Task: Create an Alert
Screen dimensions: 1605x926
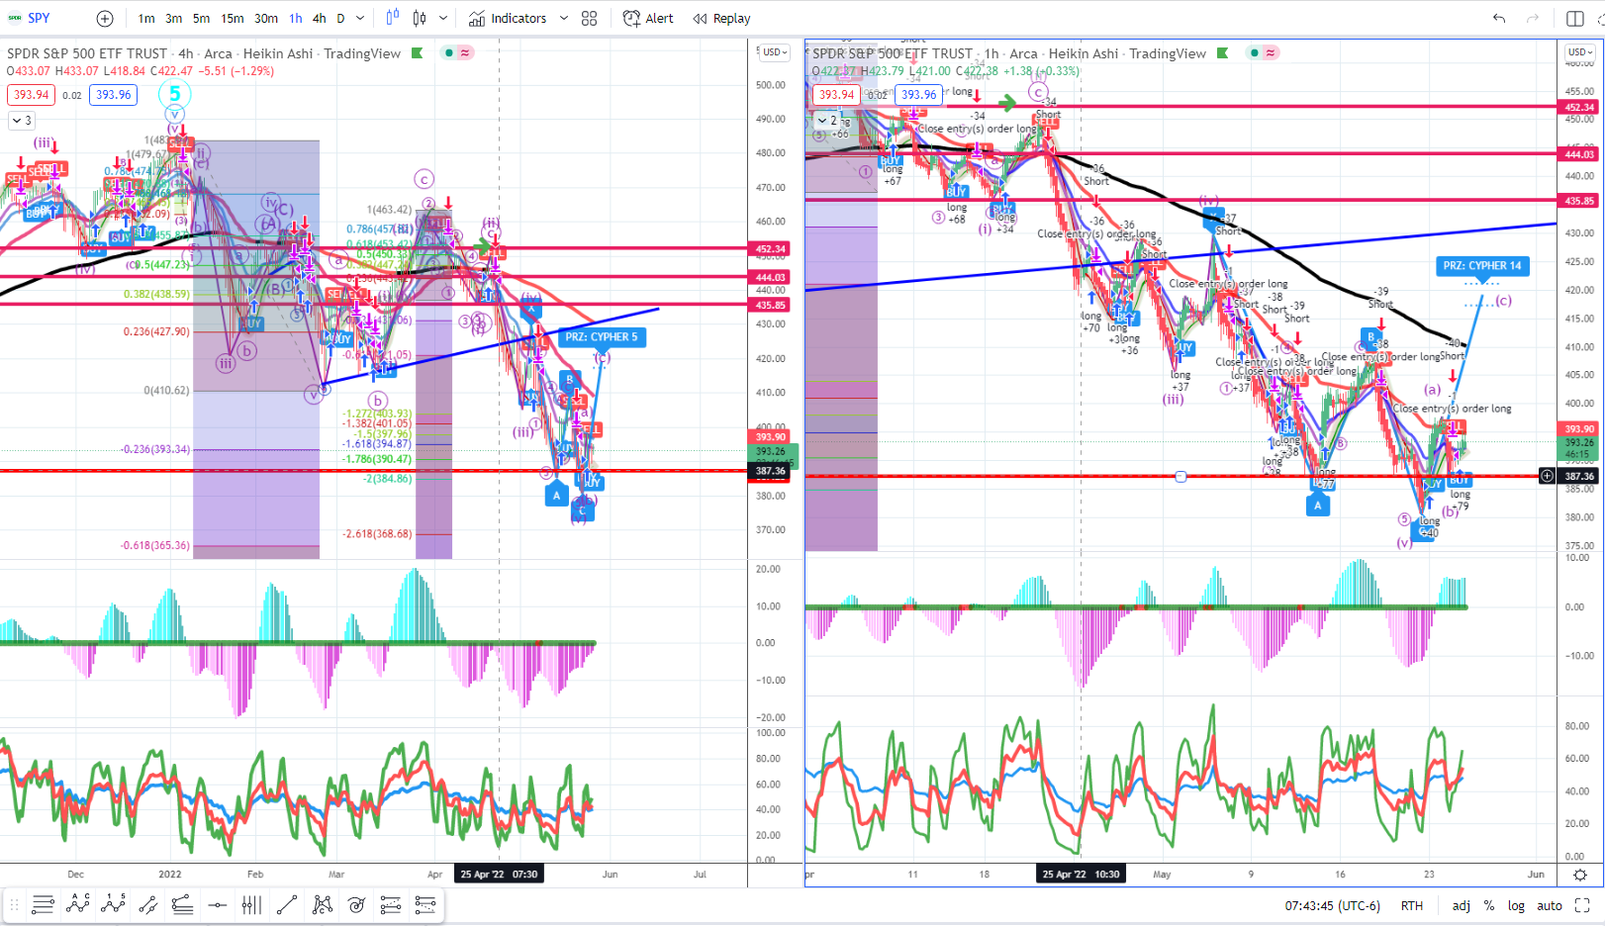Action: point(648,18)
